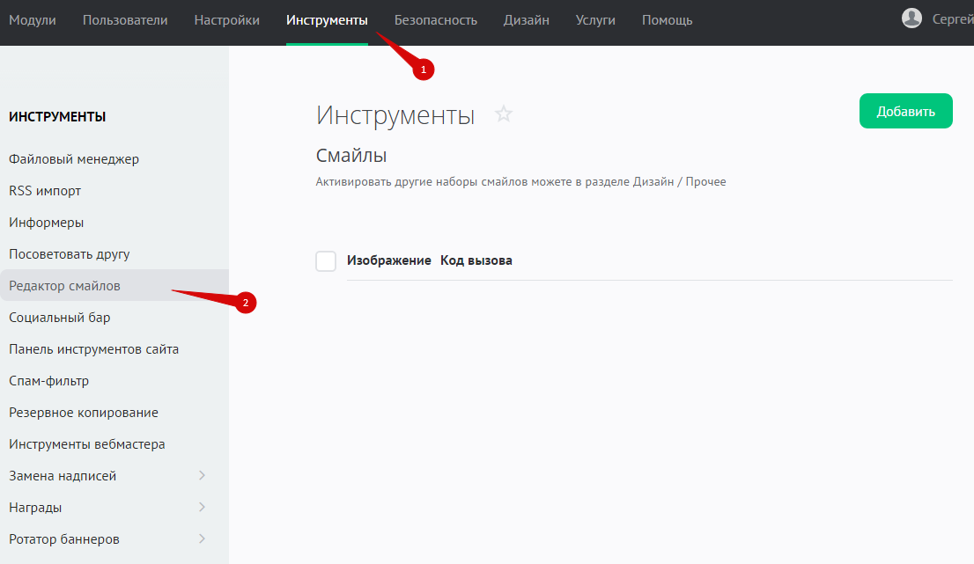The image size is (974, 564).
Task: Open the Модули menu
Action: pyautogui.click(x=33, y=20)
